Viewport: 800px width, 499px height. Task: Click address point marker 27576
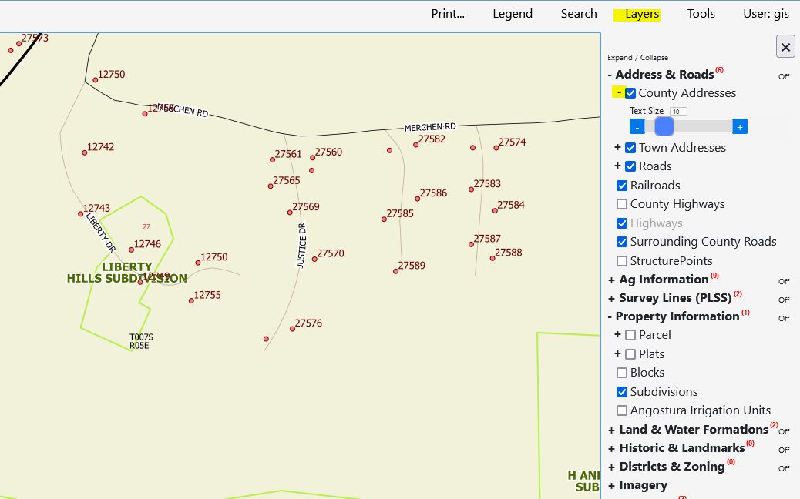tap(292, 329)
